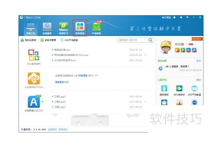This screenshot has height=148, width=222.
Task: Open the 工程4.gqi3 file
Action: click(x=60, y=102)
